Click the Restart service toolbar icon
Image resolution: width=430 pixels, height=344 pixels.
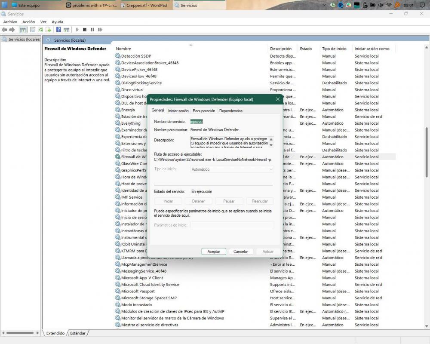pyautogui.click(x=100, y=30)
